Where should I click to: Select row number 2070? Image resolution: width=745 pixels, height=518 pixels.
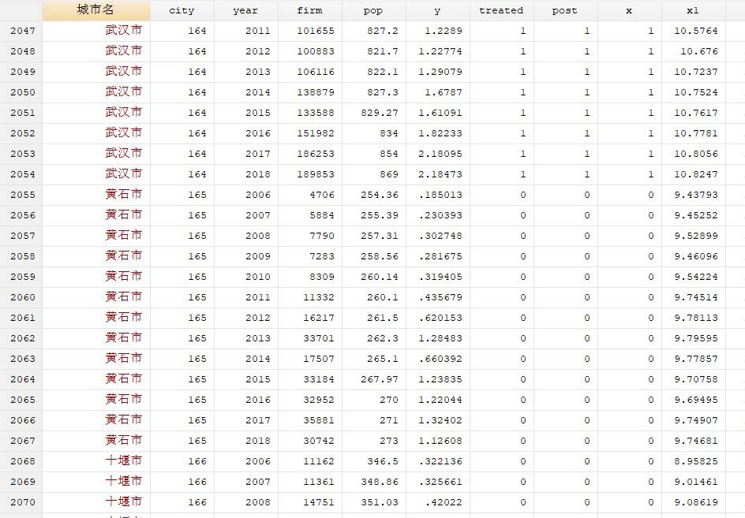click(22, 502)
